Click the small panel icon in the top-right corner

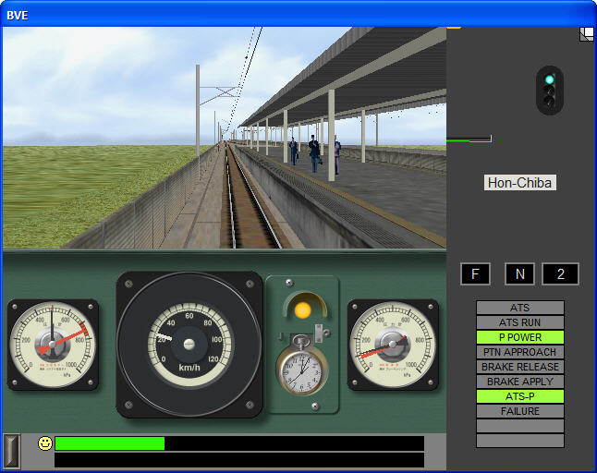pyautogui.click(x=587, y=34)
